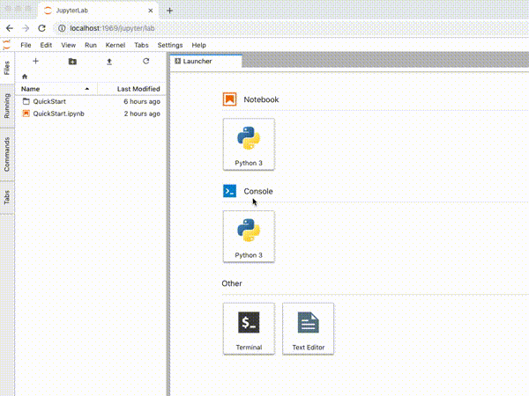Open the Tabs menu
529x396 pixels.
point(141,45)
